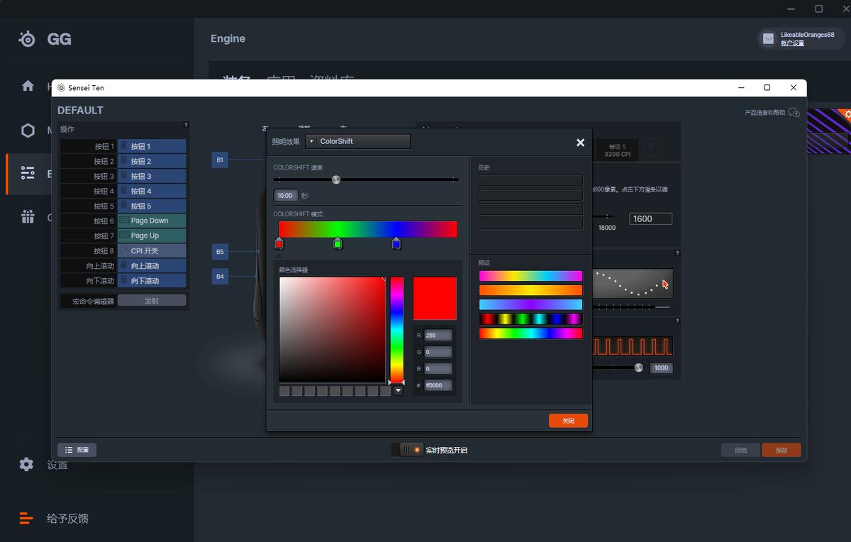Viewport: 851px width, 542px height.
Task: Click the hexagon icon in sidebar
Action: (x=28, y=131)
